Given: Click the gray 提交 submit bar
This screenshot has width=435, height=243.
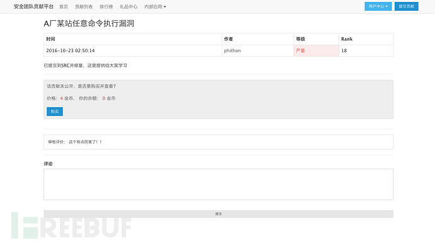Looking at the screenshot, I should 218,214.
